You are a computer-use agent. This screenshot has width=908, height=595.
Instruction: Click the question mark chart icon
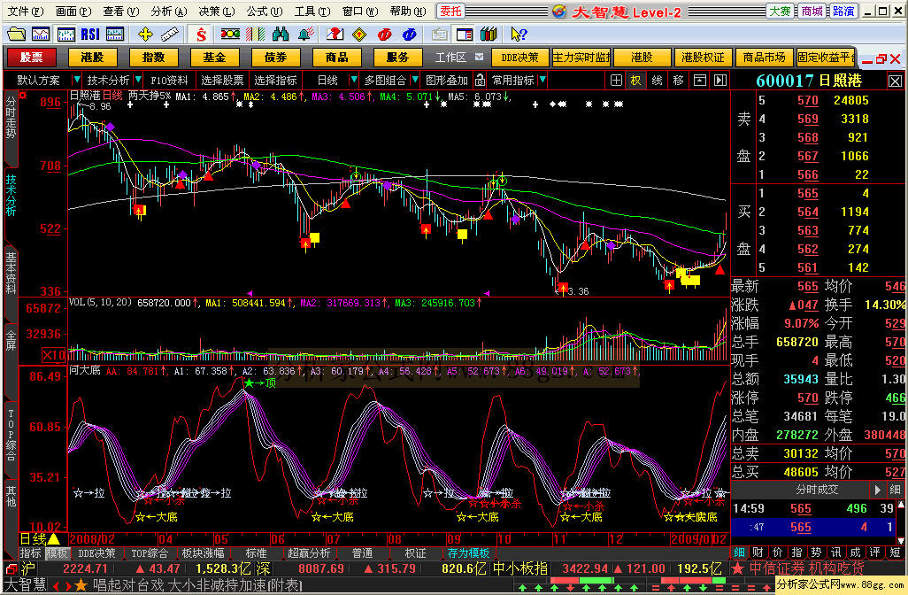click(335, 35)
